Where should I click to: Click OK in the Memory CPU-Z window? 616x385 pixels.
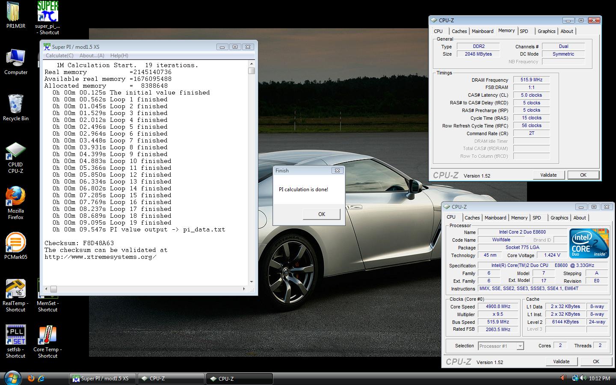click(583, 175)
